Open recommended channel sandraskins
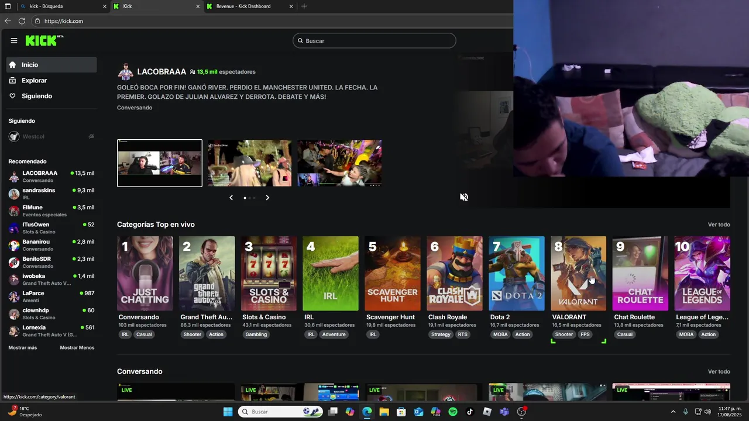The width and height of the screenshot is (749, 421). (x=51, y=194)
